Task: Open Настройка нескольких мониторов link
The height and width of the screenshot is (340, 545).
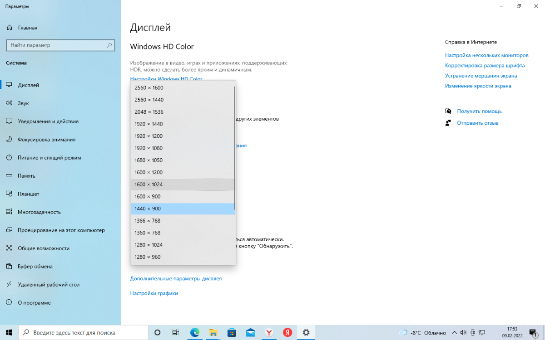Action: pyautogui.click(x=487, y=55)
